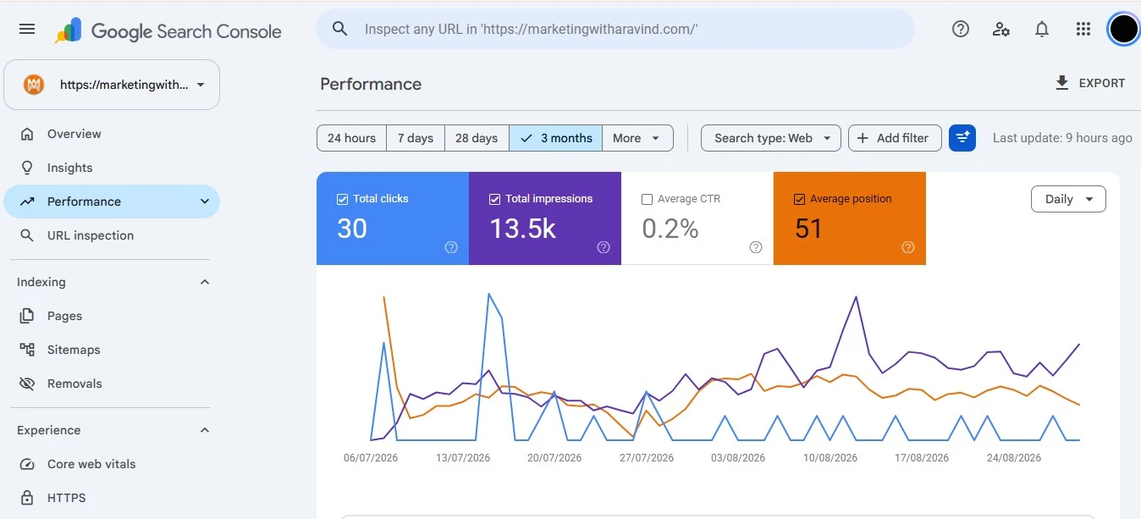Select the Total impressions purple card
The height and width of the screenshot is (519, 1141).
pyautogui.click(x=545, y=218)
